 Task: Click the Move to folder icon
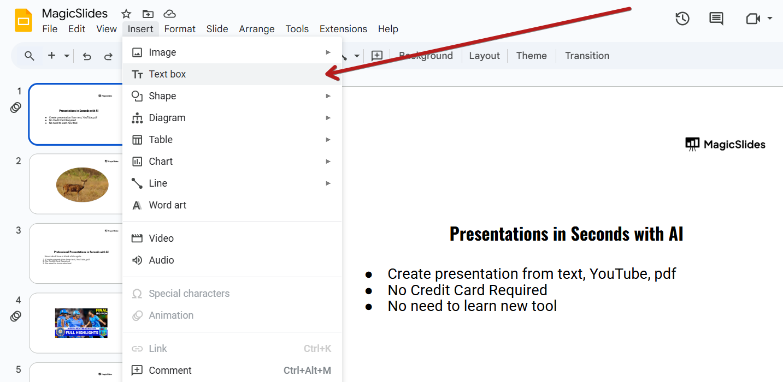[148, 14]
